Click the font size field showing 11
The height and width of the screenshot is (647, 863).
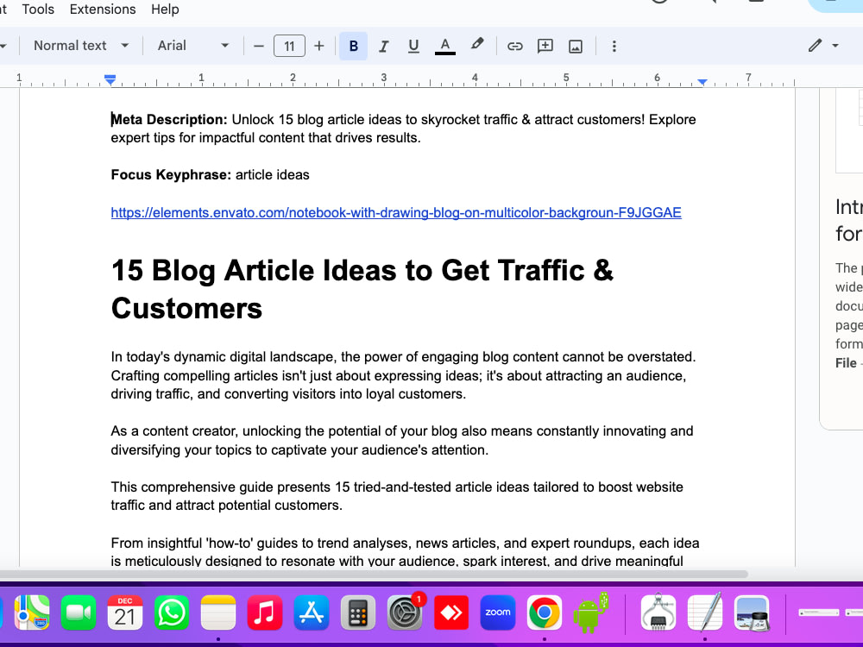[289, 47]
